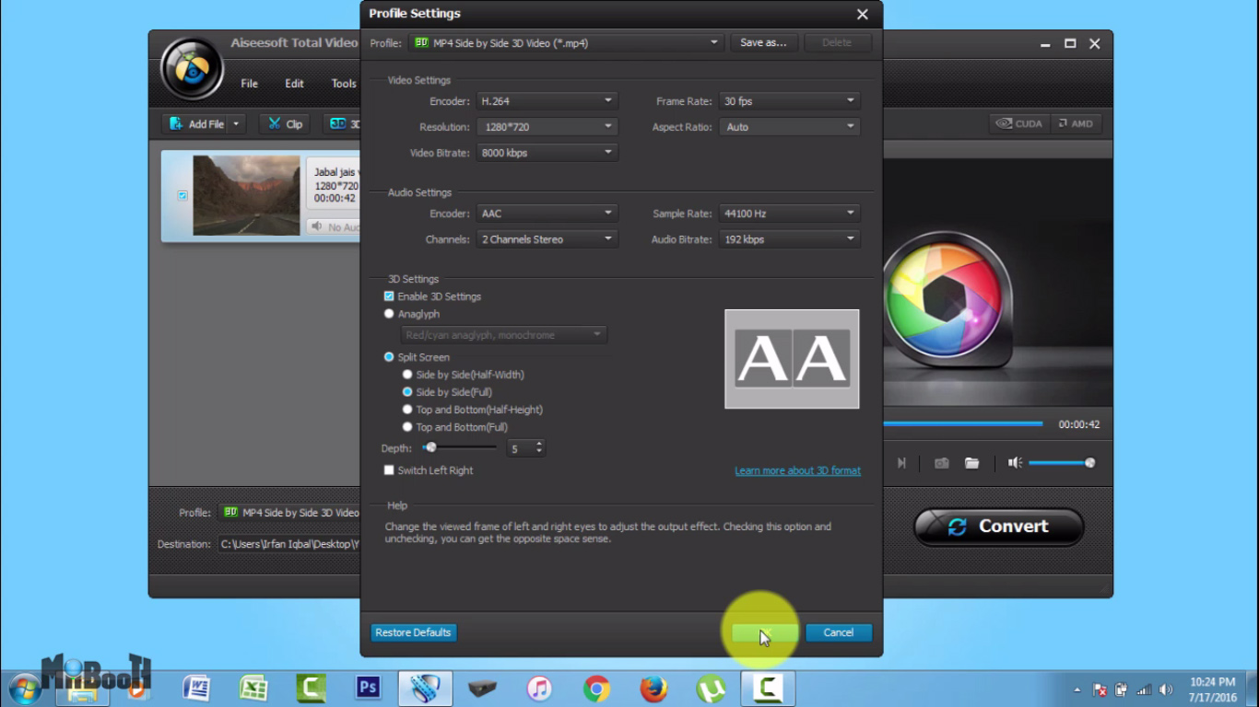Click the Convert button

[x=998, y=527]
